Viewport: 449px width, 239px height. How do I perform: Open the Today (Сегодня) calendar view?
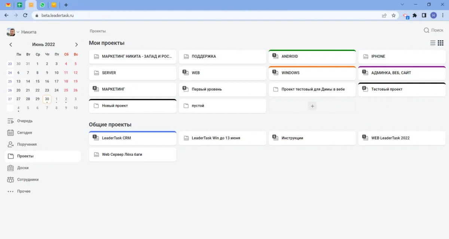(24, 133)
